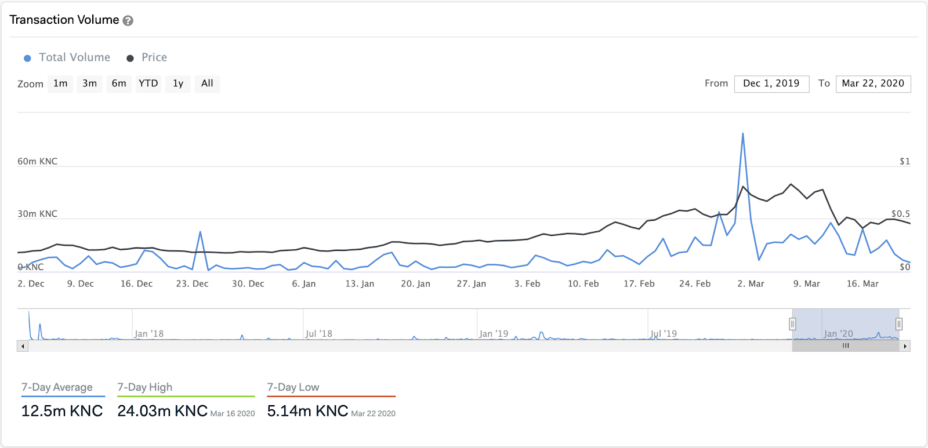The width and height of the screenshot is (928, 448).
Task: Edit the From date field
Action: point(771,84)
